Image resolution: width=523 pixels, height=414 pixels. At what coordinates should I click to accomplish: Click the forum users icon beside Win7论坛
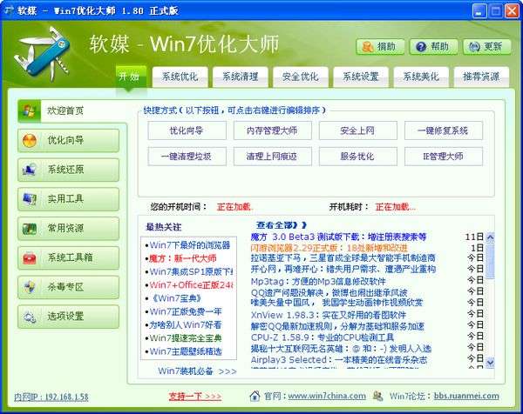[378, 396]
